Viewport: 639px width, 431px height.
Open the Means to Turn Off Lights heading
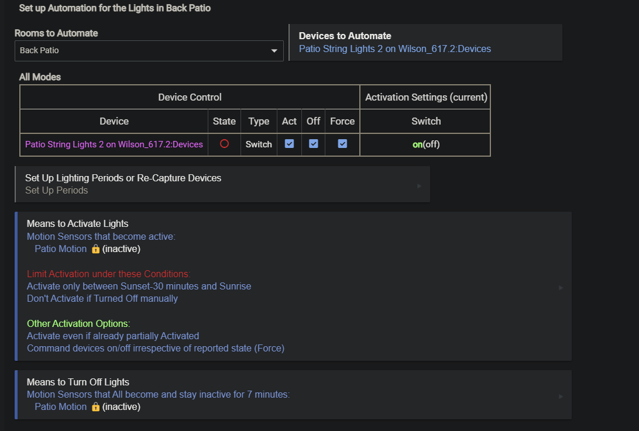[78, 382]
